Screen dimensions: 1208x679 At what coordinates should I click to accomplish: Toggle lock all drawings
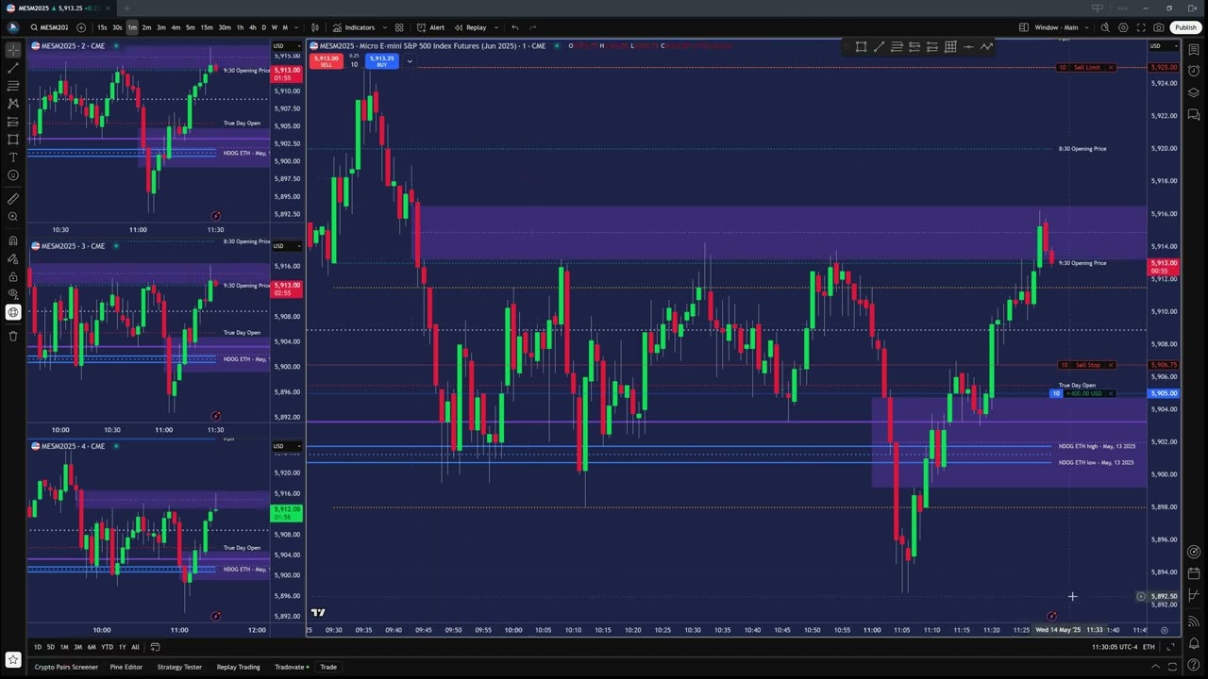13,276
